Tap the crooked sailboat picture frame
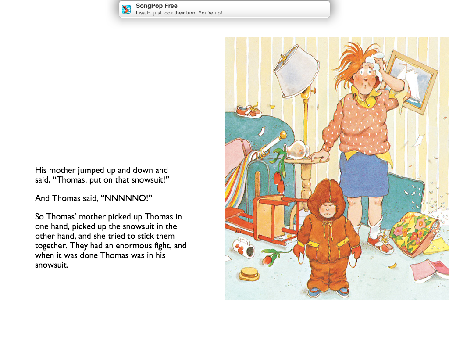This screenshot has width=449, height=337. pos(411,82)
